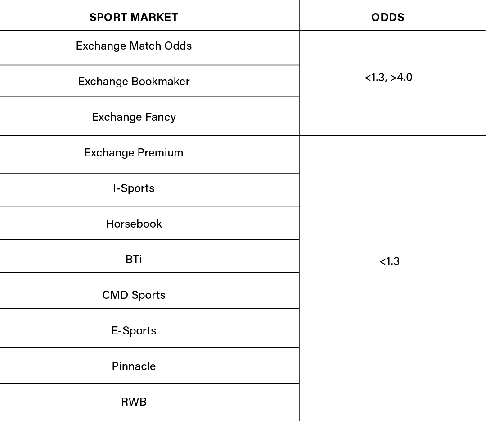Click the Pinnacle market cell
Image resolution: width=486 pixels, height=421 pixels.
(x=134, y=366)
